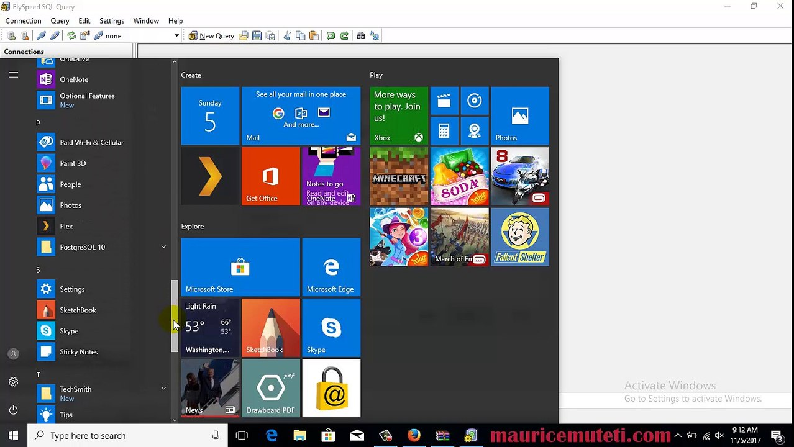Click the Save query disk icon
The image size is (794, 447).
point(257,36)
